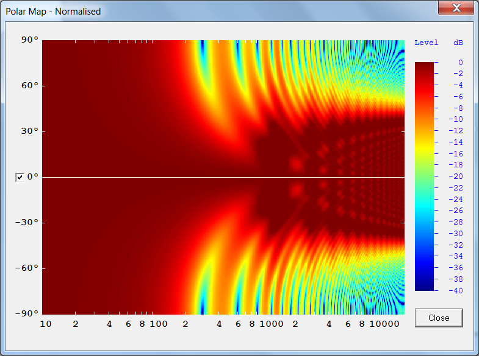Viewport: 479px width, 356px height.
Task: Click the colour level scale bar
Action: (424, 176)
